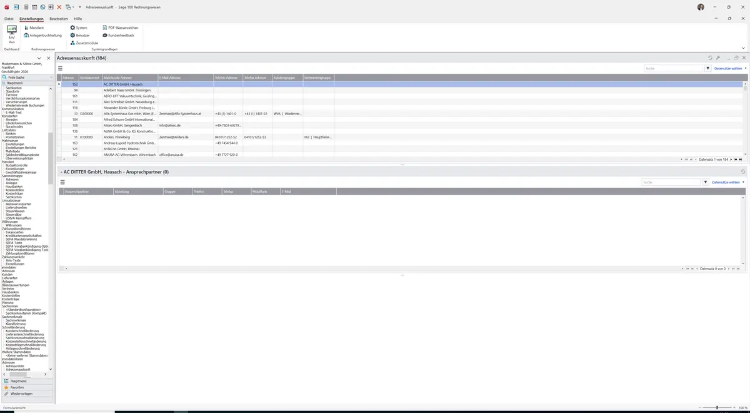750x413 pixels.
Task: Open the Datei menu
Action: (x=9, y=19)
